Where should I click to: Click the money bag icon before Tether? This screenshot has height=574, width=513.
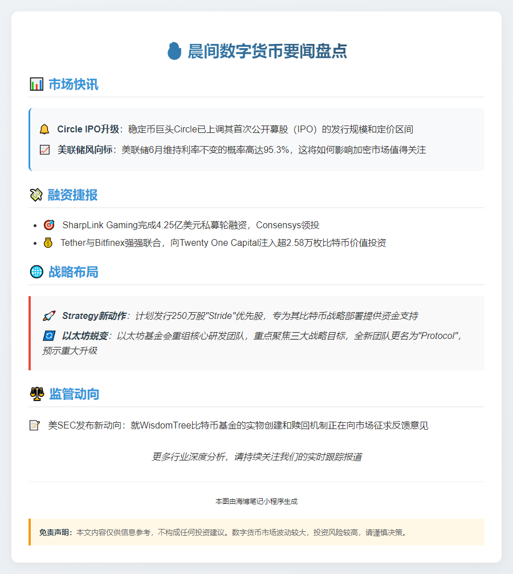click(48, 242)
